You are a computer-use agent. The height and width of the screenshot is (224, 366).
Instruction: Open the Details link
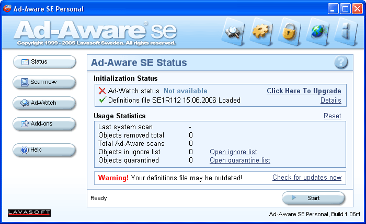click(331, 100)
